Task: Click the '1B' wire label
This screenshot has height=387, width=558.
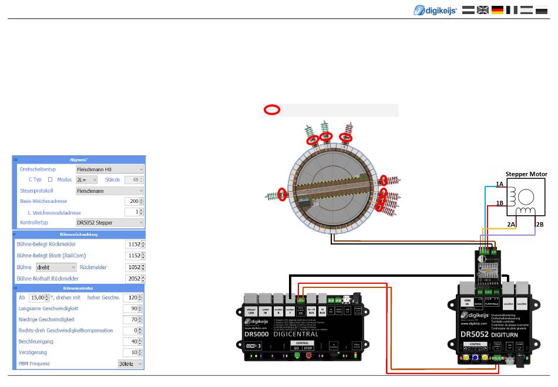Action: click(500, 203)
